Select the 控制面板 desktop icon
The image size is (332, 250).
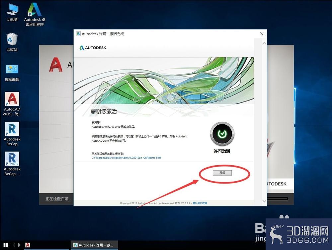click(12, 73)
